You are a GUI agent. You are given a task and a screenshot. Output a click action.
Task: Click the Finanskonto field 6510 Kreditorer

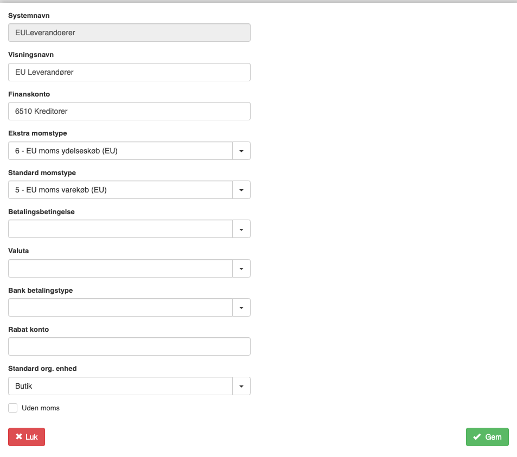(129, 111)
